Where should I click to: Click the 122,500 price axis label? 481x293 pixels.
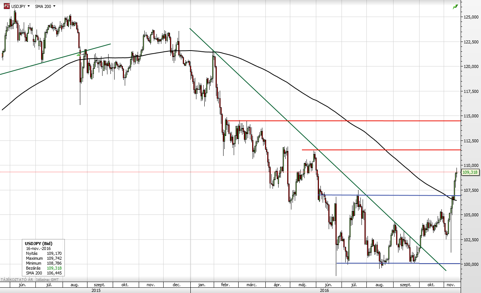(471, 42)
